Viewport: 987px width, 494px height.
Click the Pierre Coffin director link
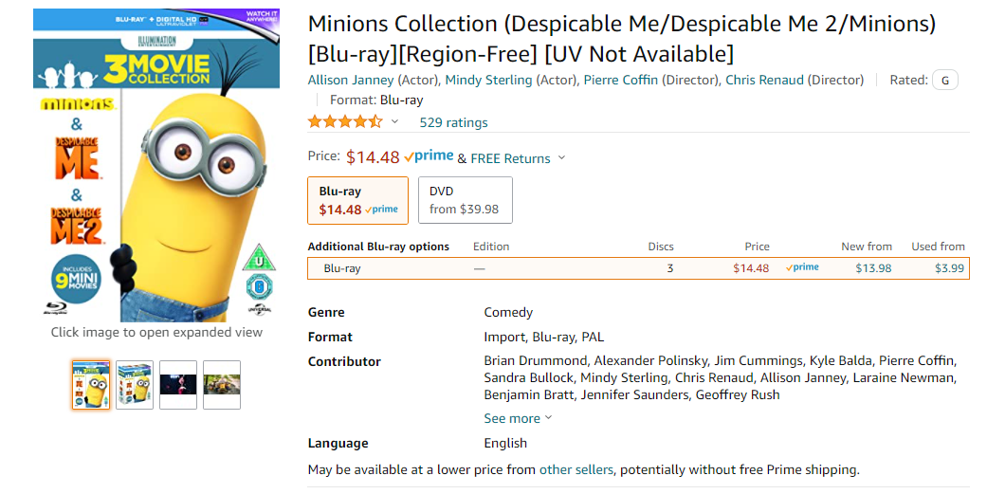620,80
